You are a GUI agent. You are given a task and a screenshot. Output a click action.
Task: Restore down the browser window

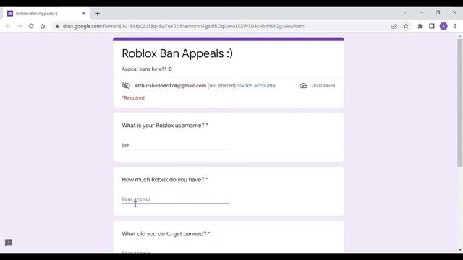pos(438,13)
